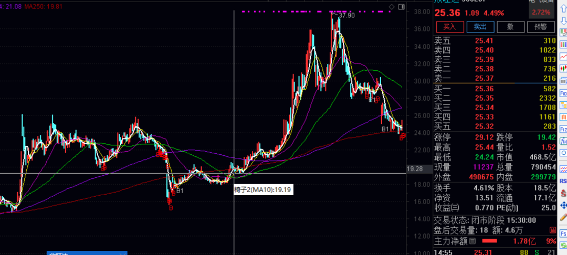567x255 pixels.
Task: Click the list icon beside 主力净额
Action: point(472,241)
